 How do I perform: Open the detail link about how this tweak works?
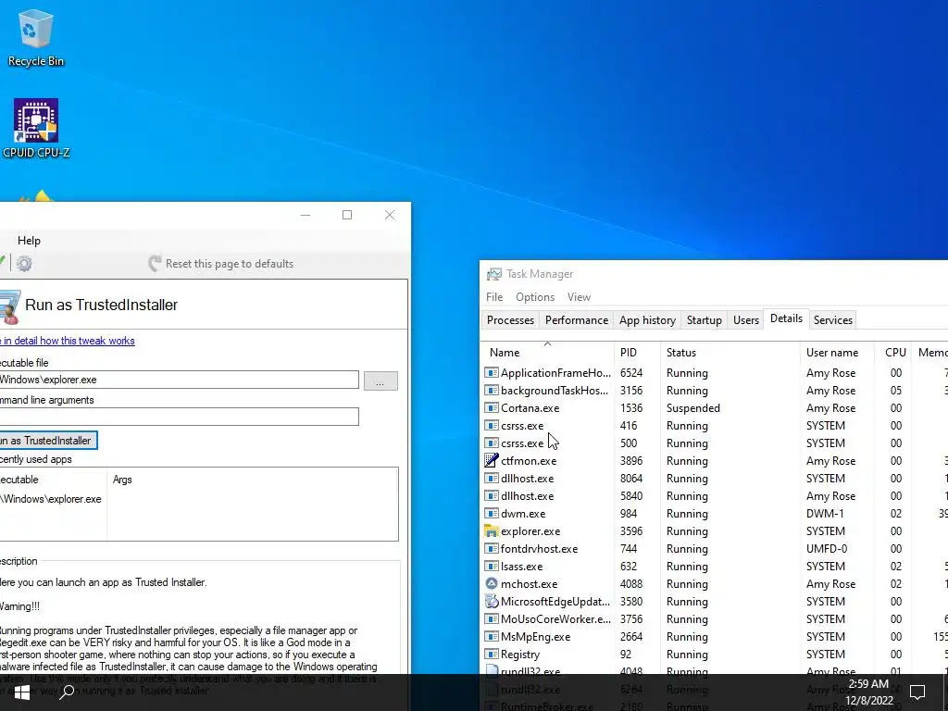click(x=67, y=341)
